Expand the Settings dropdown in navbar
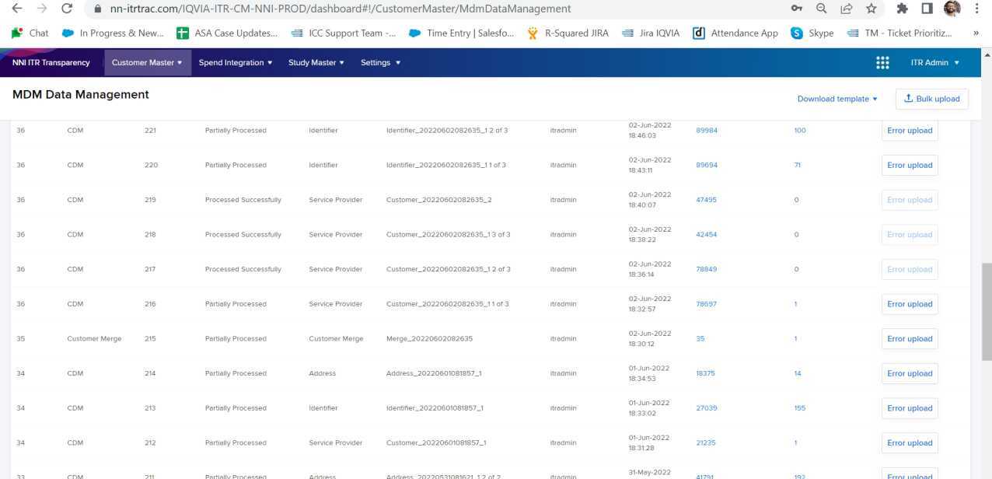 381,62
